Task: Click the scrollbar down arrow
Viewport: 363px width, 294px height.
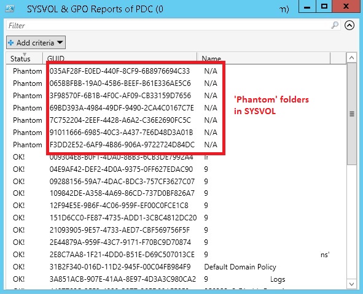Action: click(x=352, y=284)
